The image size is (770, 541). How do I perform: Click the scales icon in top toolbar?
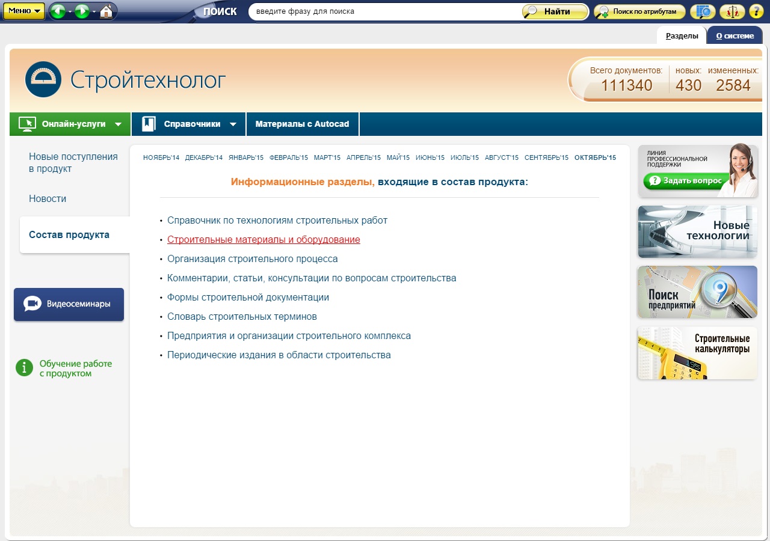[x=731, y=11]
